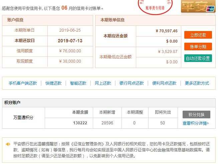The width and height of the screenshot is (218, 164).
Task: Click the UnionPay logo on card
Action: tap(211, 9)
